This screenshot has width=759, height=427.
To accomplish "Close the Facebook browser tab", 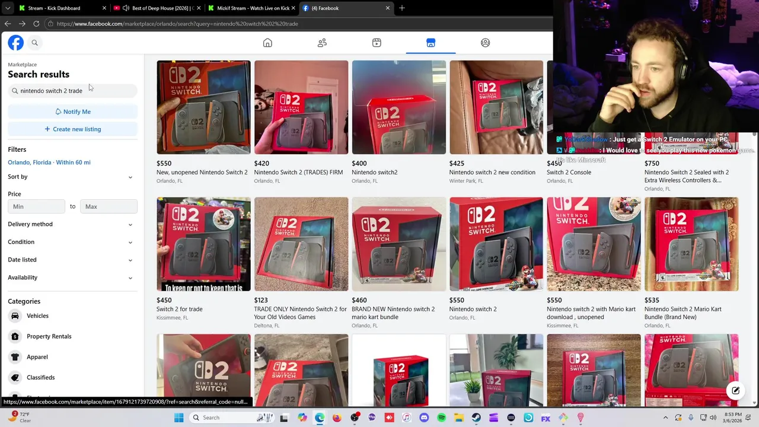I will pyautogui.click(x=388, y=8).
